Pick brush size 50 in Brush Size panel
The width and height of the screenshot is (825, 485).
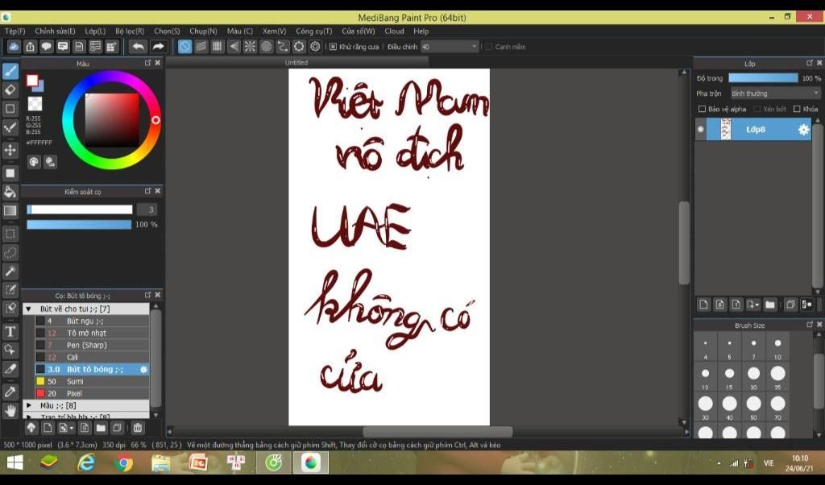click(754, 403)
